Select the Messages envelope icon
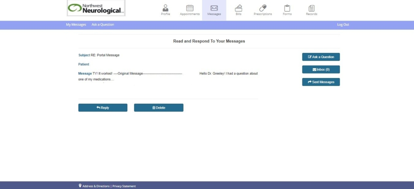The width and height of the screenshot is (414, 189). (214, 8)
